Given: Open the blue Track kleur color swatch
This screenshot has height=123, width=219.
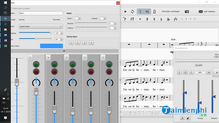Looking at the screenshot, I should (52, 46).
